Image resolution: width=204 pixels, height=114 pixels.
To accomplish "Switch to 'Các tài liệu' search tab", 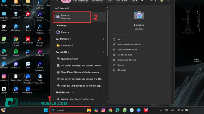I will [x=97, y=1].
